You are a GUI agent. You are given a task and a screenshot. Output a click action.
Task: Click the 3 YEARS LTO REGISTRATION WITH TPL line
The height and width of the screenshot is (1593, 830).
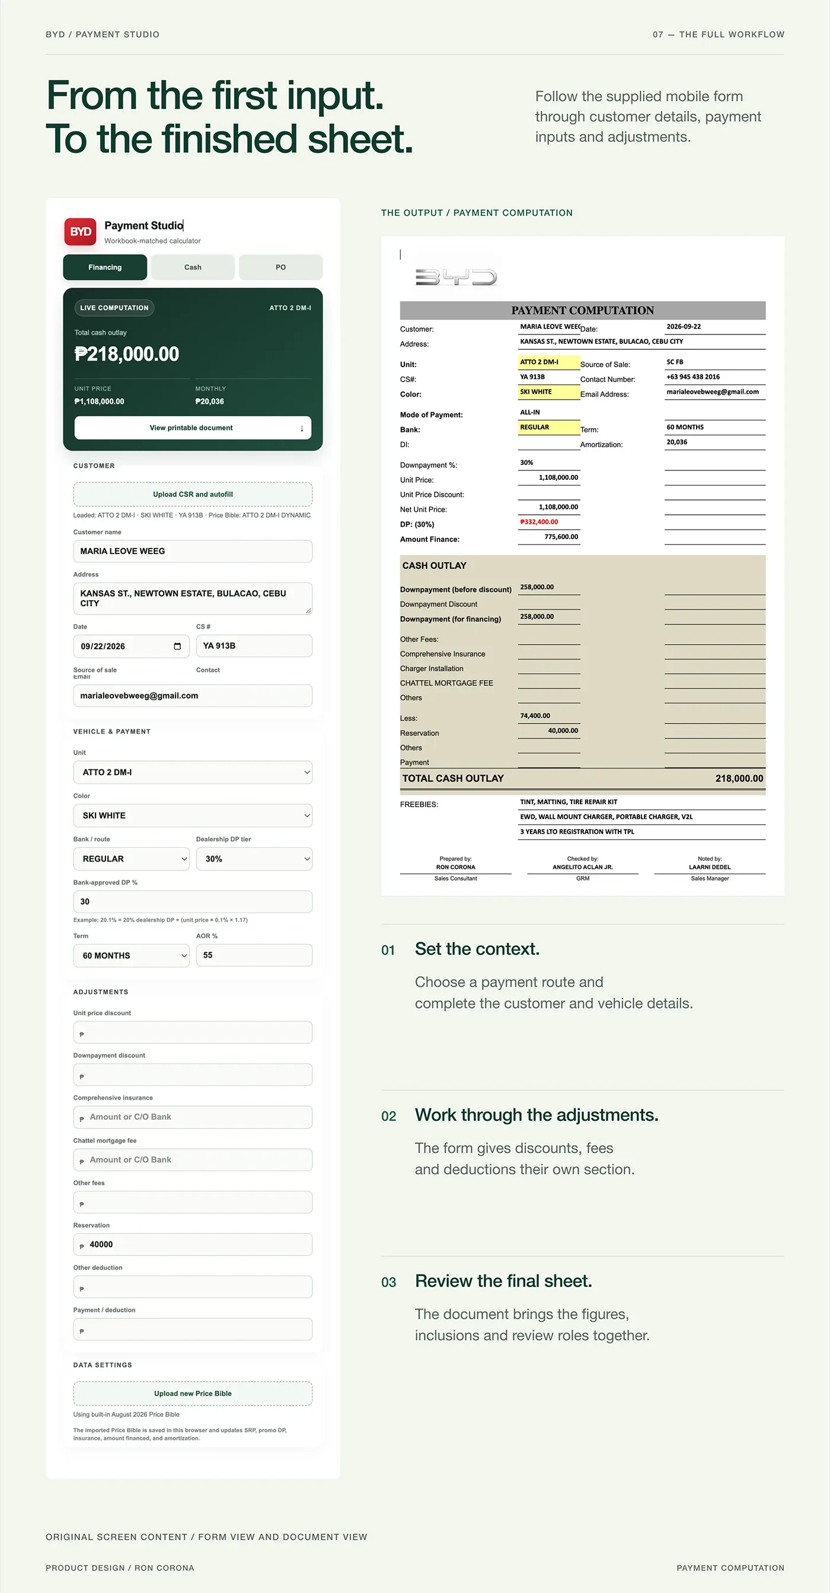click(577, 831)
